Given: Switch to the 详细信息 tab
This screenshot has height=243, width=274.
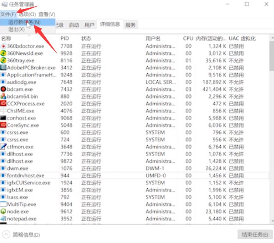Looking at the screenshot, I should 110,24.
